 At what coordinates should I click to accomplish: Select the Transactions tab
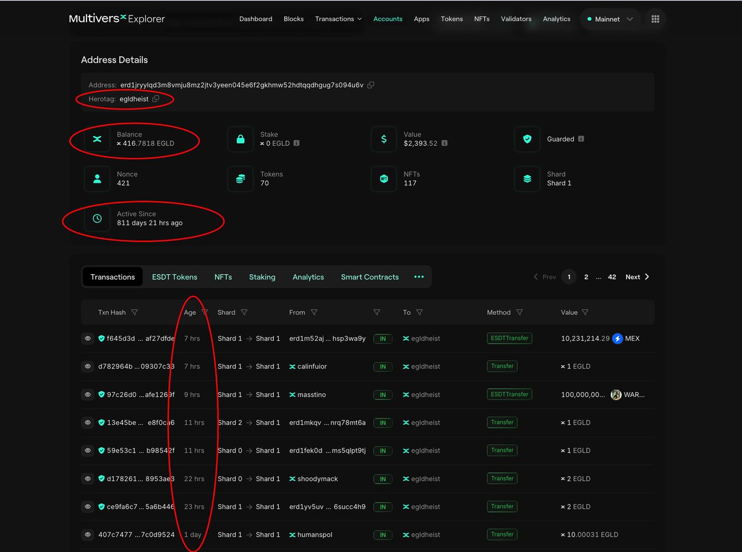coord(113,277)
